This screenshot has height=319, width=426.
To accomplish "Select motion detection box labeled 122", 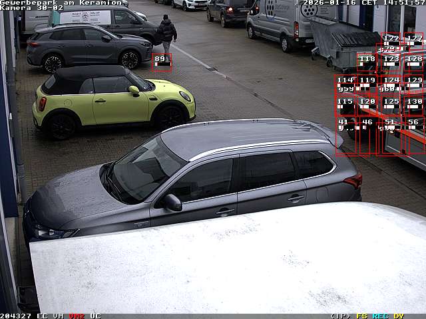I will coord(391,41).
